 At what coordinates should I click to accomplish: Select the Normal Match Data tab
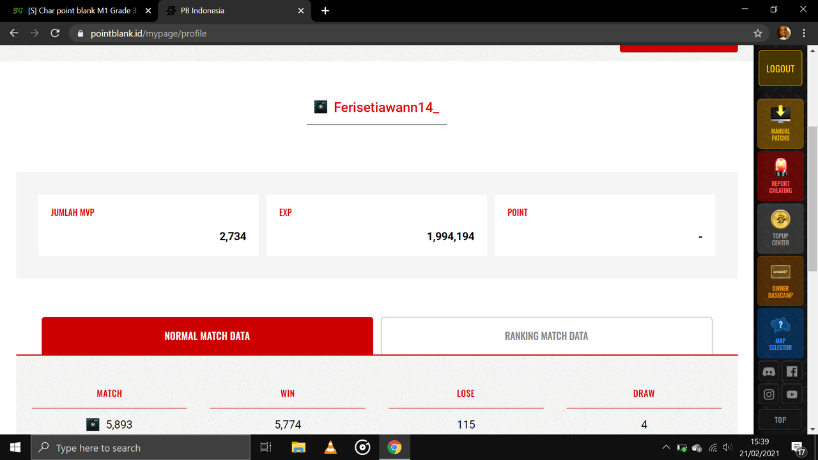point(207,335)
